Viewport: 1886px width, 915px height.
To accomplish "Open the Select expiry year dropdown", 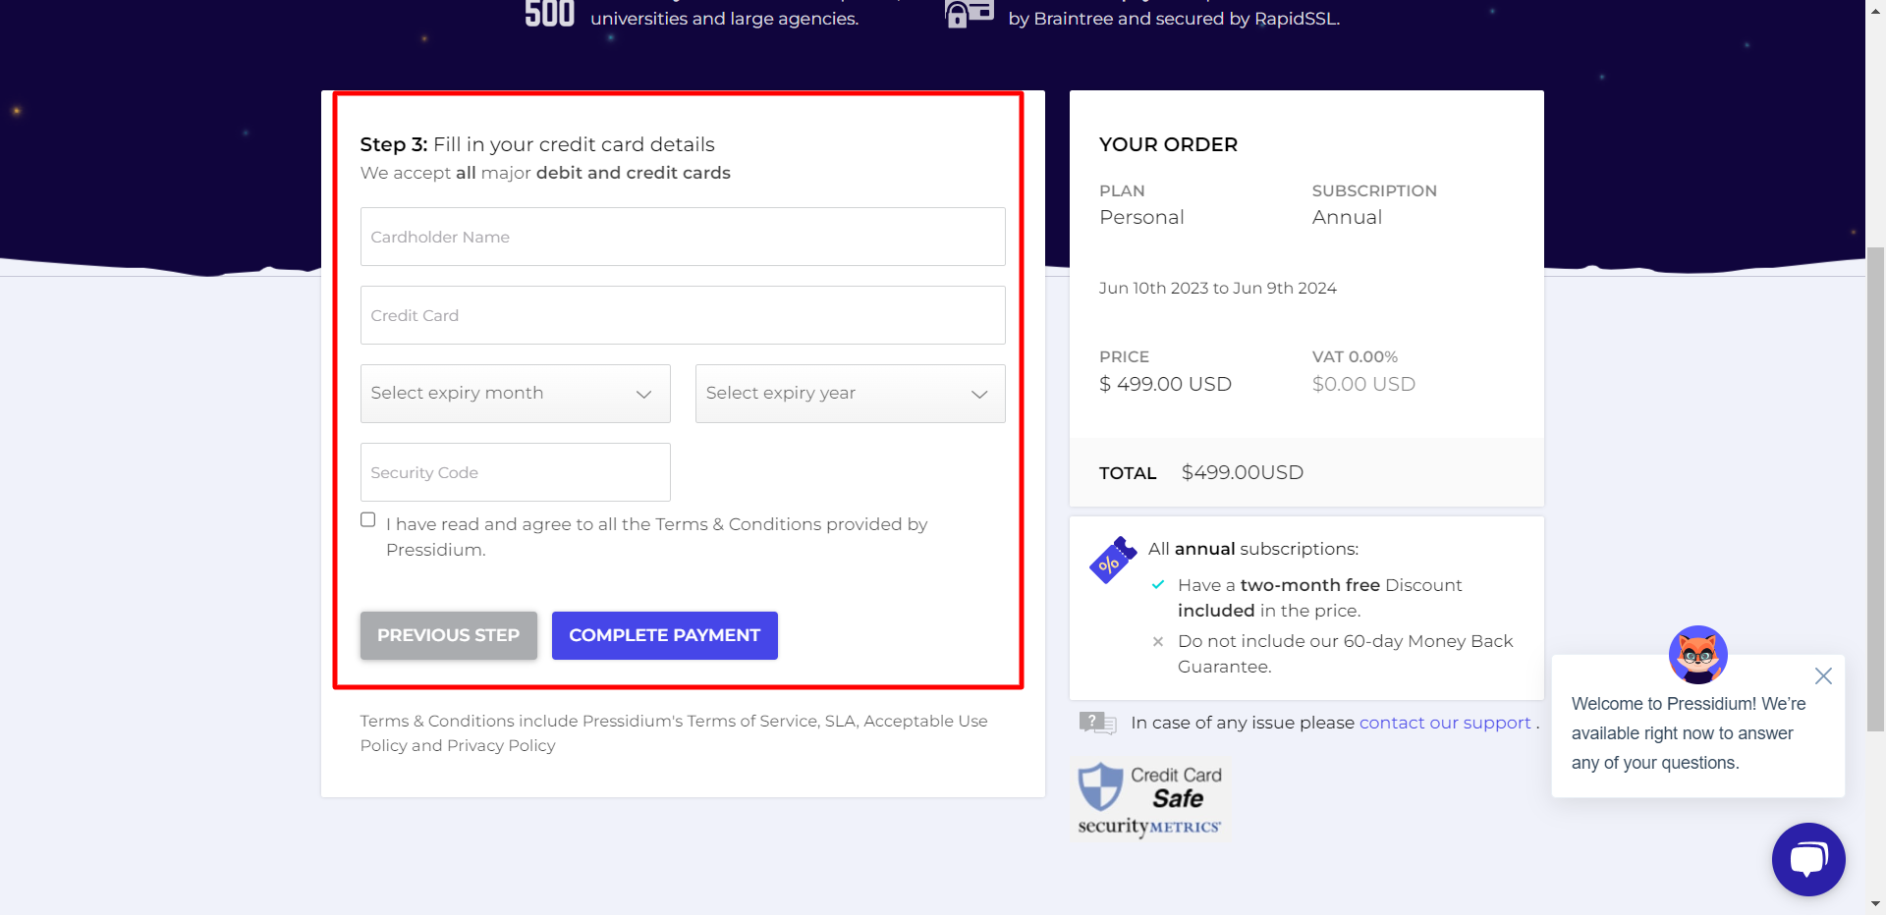I will pyautogui.click(x=849, y=394).
